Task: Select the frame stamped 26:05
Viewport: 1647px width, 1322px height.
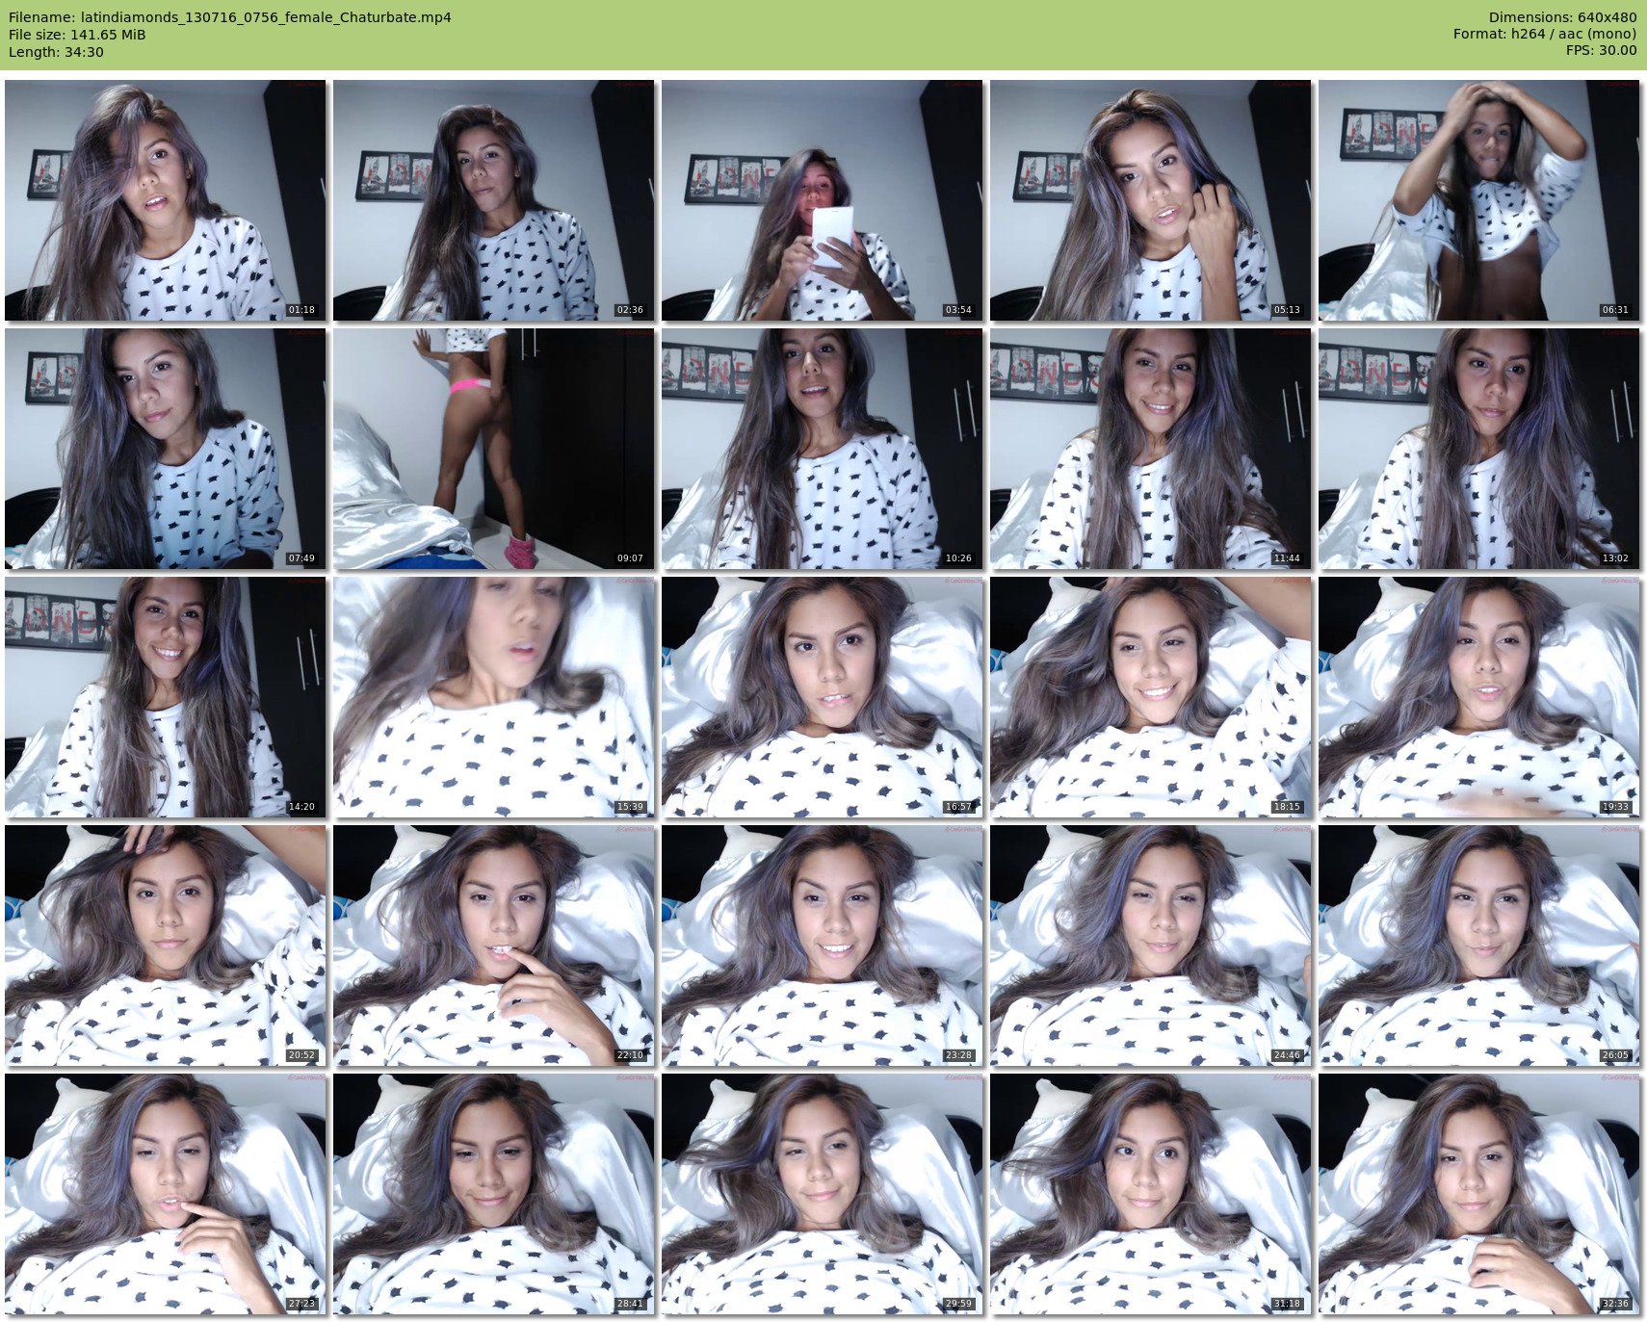Action: pyautogui.click(x=1478, y=946)
